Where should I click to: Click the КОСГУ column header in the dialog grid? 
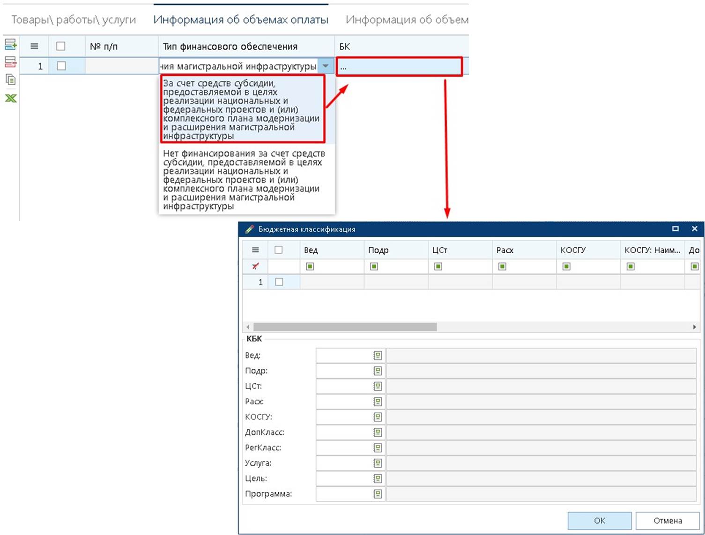click(589, 250)
